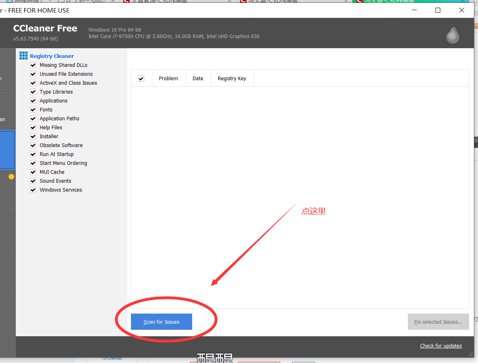Click the Scan for Issues button
This screenshot has width=478, height=363.
pyautogui.click(x=161, y=321)
